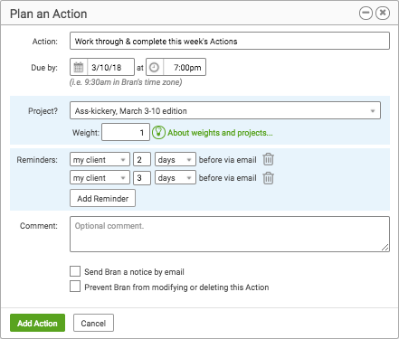Delete the 3 days reminder via trash icon

tap(268, 178)
